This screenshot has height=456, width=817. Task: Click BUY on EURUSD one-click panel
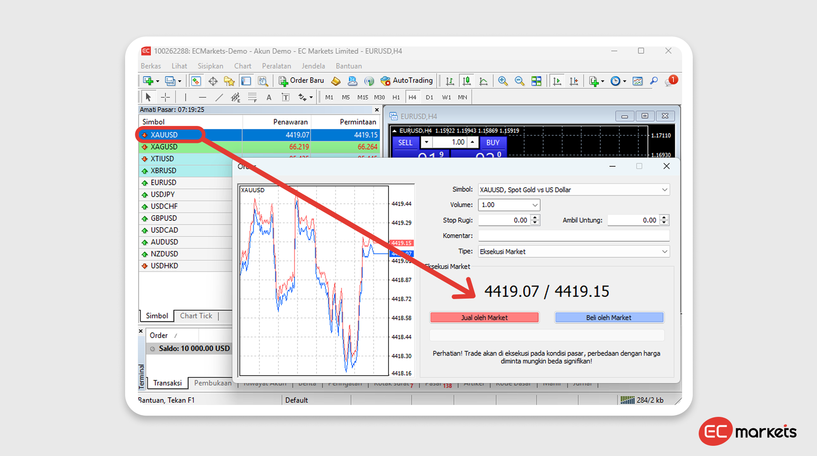click(x=493, y=142)
